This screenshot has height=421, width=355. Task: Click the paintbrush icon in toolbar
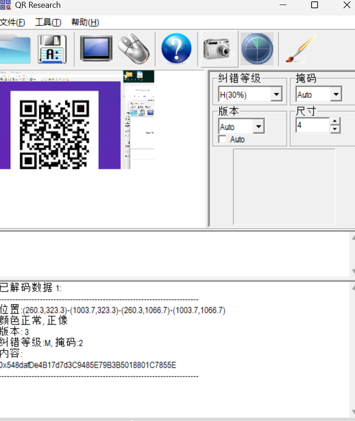pyautogui.click(x=301, y=48)
